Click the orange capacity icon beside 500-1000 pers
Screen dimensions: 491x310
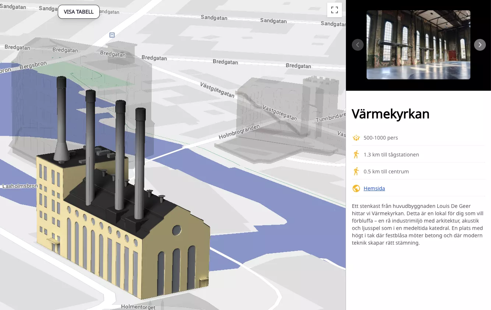[356, 137]
